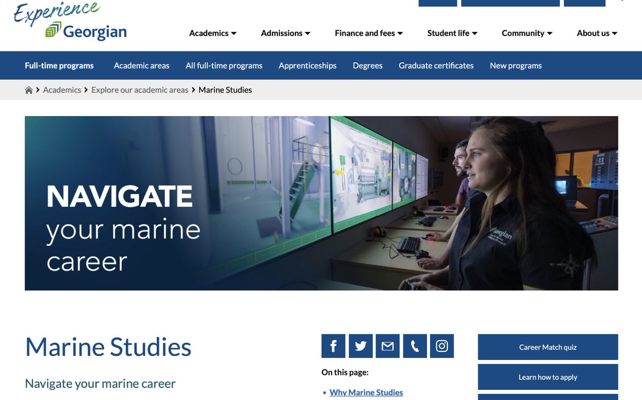This screenshot has width=642, height=400.
Task: Click the 'On this page:' label
Action: click(x=345, y=372)
